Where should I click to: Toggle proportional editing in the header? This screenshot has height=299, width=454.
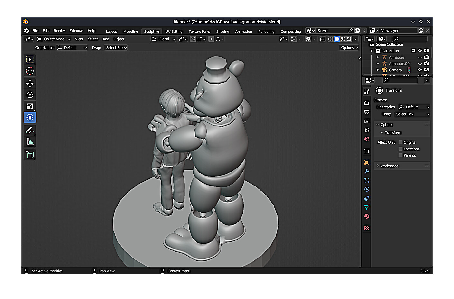point(211,39)
